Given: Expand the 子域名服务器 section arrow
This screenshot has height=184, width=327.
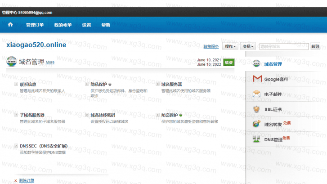Looking at the screenshot, I should (16, 115).
